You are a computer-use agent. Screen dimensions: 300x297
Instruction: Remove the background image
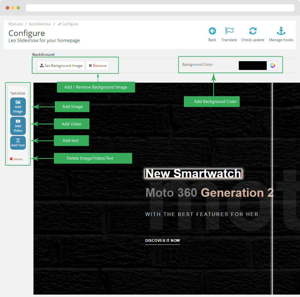(x=97, y=66)
